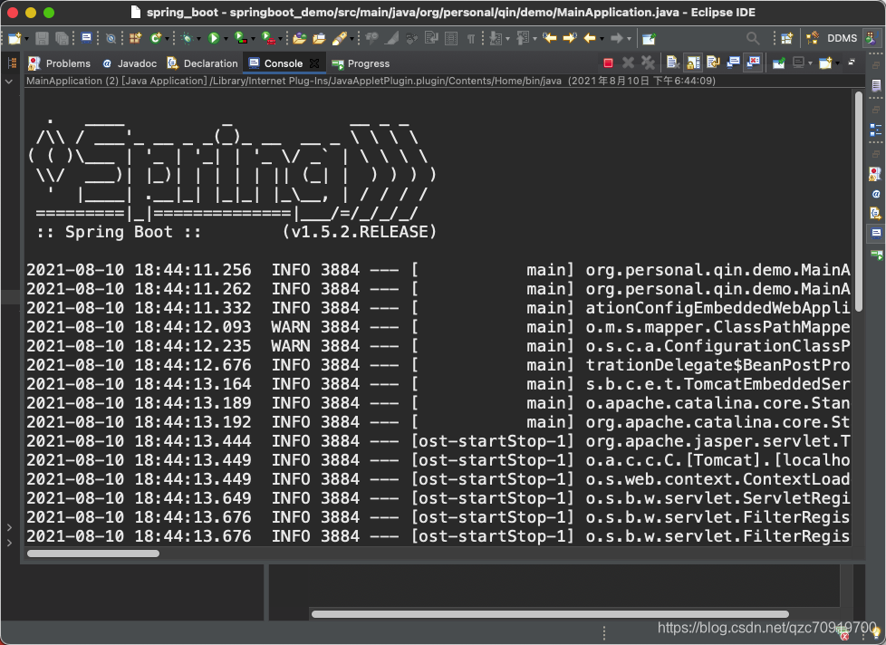
Task: Click the Open Task folder icon
Action: tap(319, 38)
